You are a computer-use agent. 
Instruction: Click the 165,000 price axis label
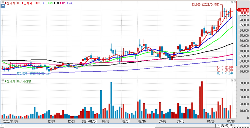pyautogui.click(x=244, y=25)
